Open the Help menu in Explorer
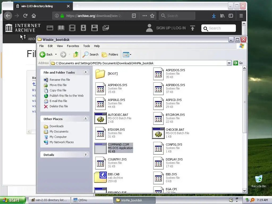Image resolution: width=272 pixels, height=204 pixels. tap(97, 46)
